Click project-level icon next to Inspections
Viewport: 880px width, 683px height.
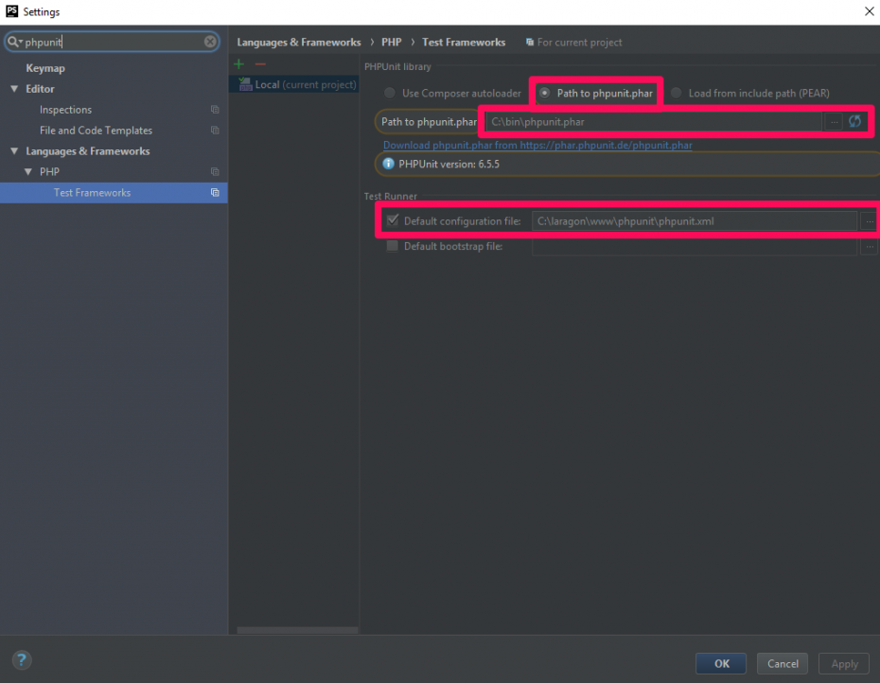(x=215, y=110)
